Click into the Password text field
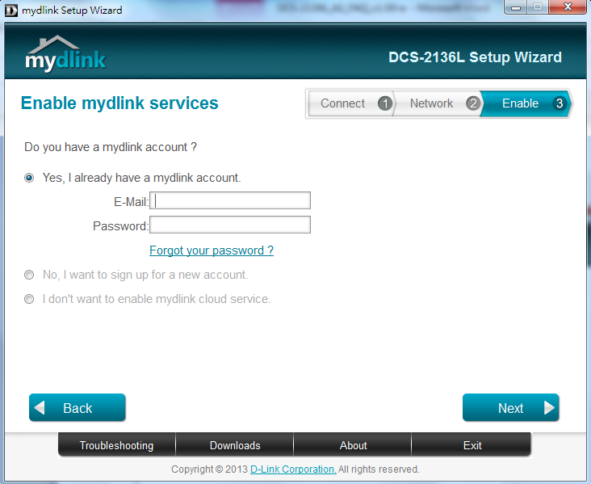The height and width of the screenshot is (484, 591). coord(230,225)
